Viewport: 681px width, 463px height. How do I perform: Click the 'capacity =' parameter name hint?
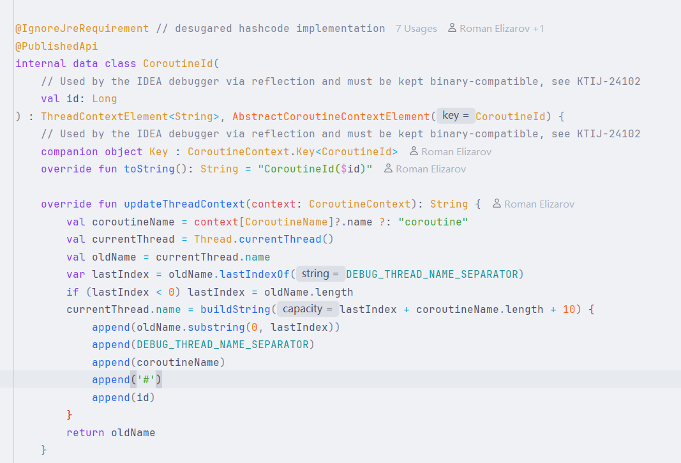click(308, 309)
